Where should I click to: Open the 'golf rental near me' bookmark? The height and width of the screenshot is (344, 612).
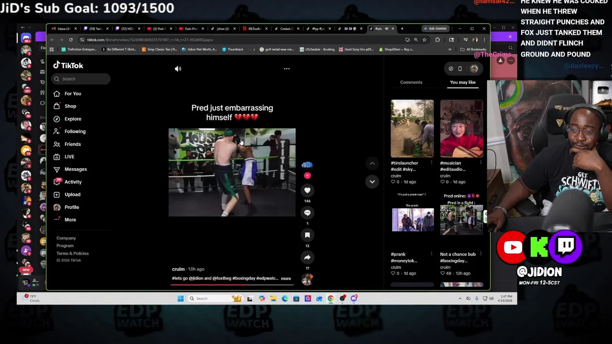point(277,49)
